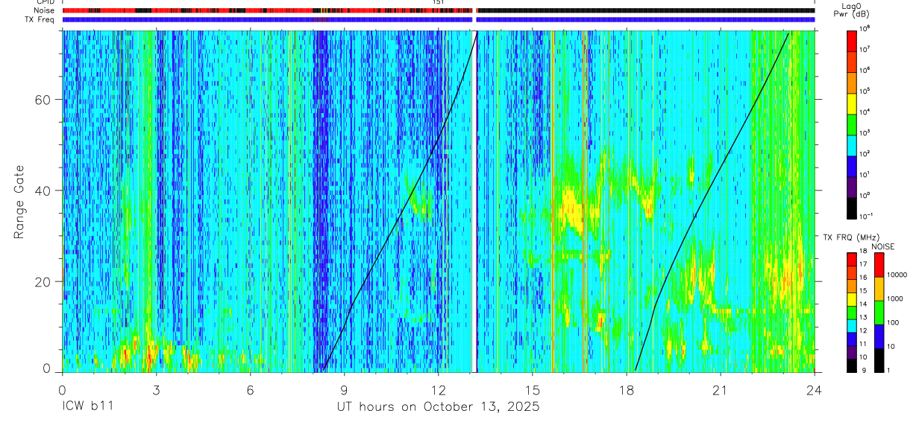
Task: Click the 'UT hours on October 13, 2025' label
Action: [x=437, y=406]
